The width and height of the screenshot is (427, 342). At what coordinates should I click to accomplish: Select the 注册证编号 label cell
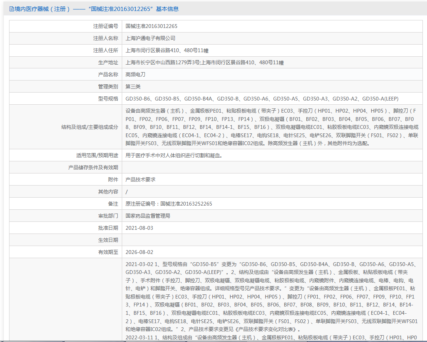point(66,26)
